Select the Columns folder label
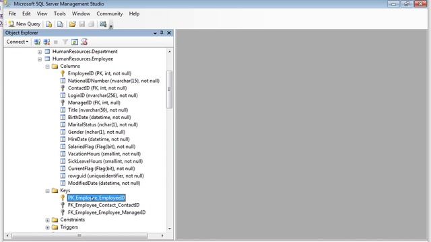The width and height of the screenshot is (431, 242). [x=70, y=66]
